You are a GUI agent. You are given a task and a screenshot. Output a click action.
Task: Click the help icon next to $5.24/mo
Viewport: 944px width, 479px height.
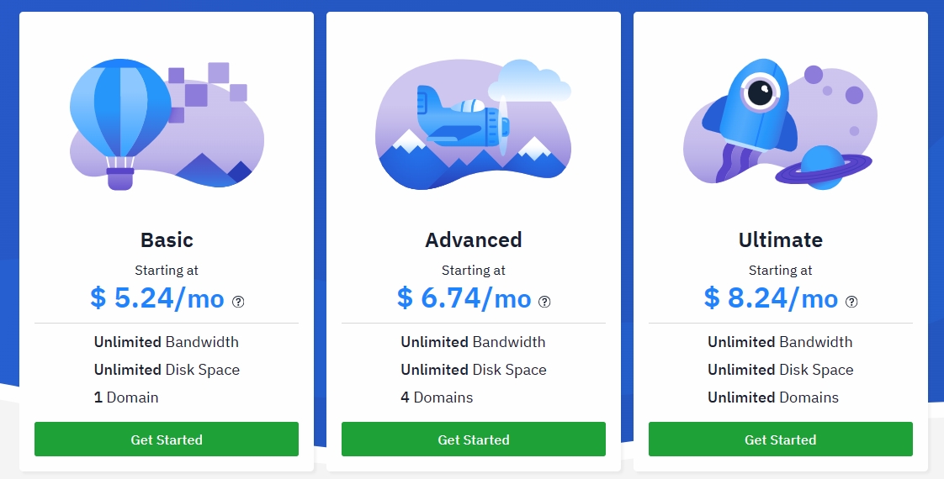pos(238,302)
